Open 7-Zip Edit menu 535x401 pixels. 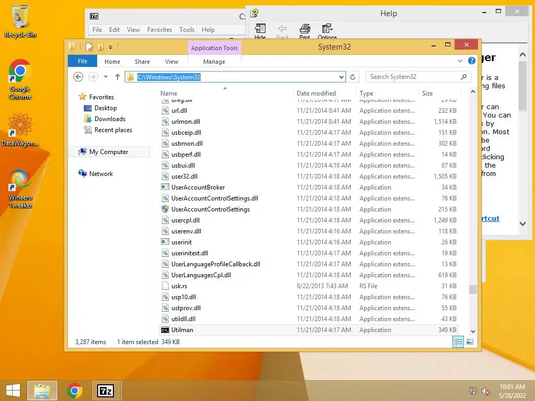pos(114,30)
